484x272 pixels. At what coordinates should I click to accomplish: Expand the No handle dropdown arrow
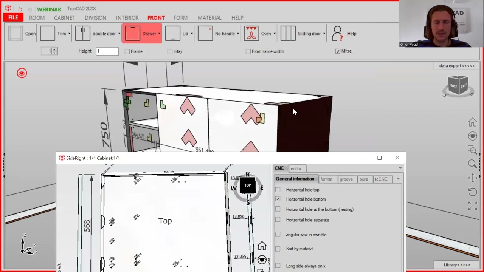coord(238,34)
